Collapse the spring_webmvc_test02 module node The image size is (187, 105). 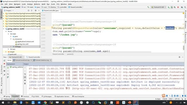click(x=4, y=29)
